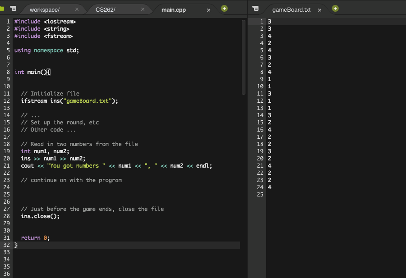The width and height of the screenshot is (406, 278).
Task: Select the gameBoard.txt tab
Action: tap(291, 10)
